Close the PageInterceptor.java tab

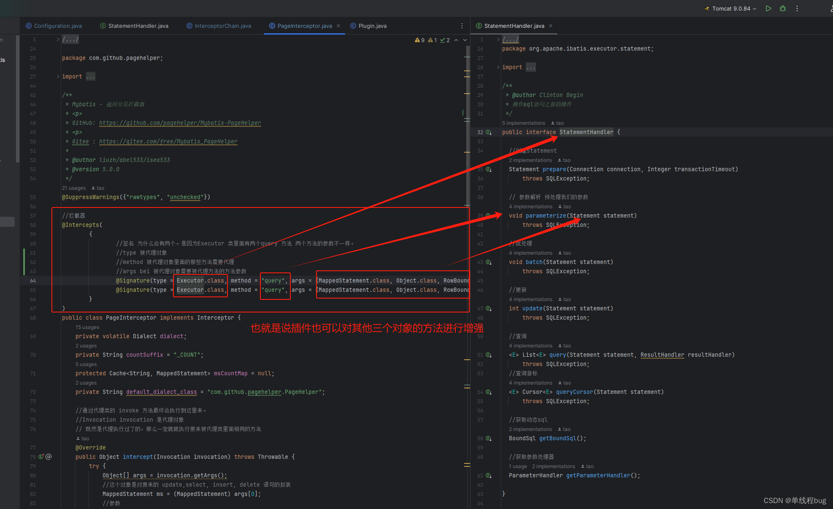click(338, 26)
